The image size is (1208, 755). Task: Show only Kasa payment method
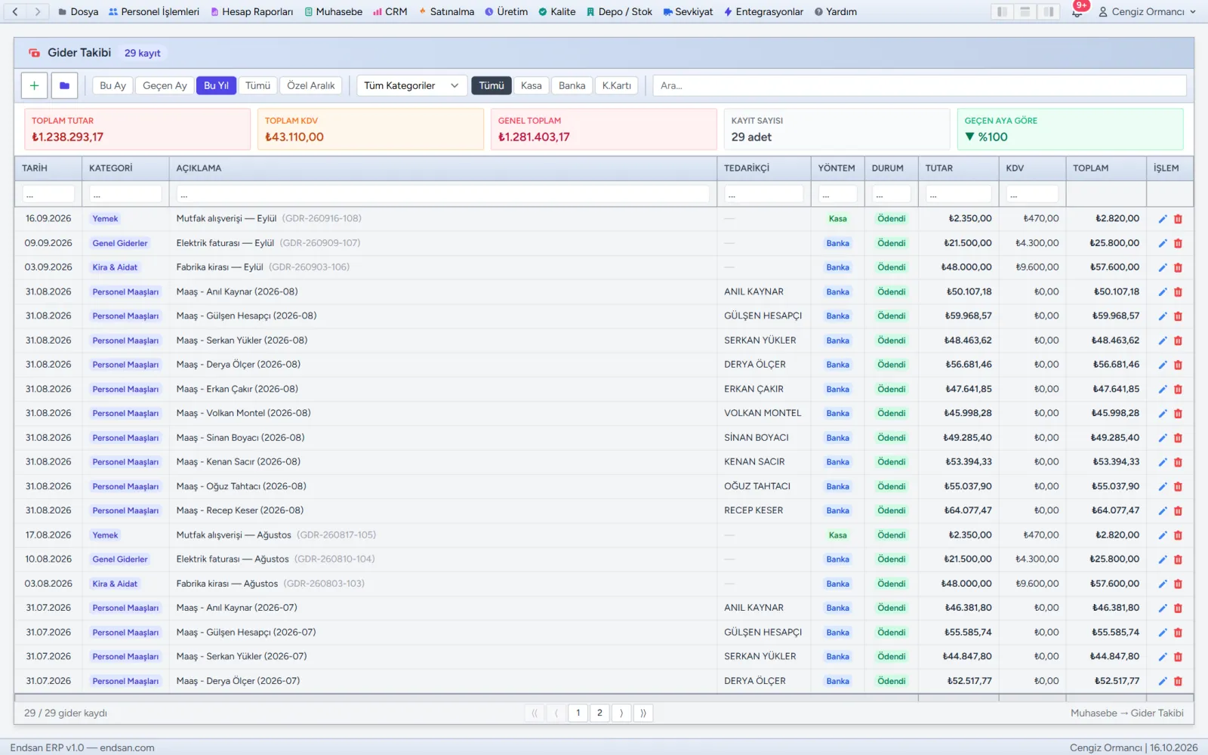[532, 86]
